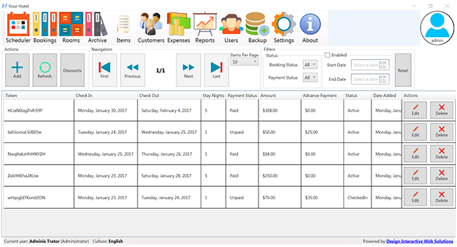Image resolution: width=457 pixels, height=247 pixels.
Task: Go to the Previous page
Action: 133,70
